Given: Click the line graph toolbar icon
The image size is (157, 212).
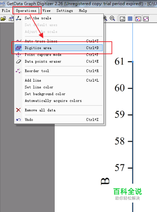Looking at the screenshot, I should (146, 19).
